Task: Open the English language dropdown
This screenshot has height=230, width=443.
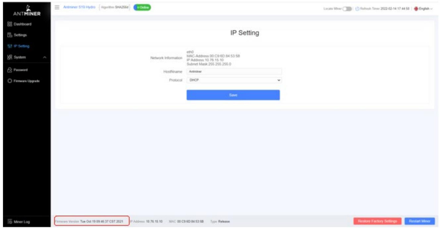Action: click(x=423, y=9)
